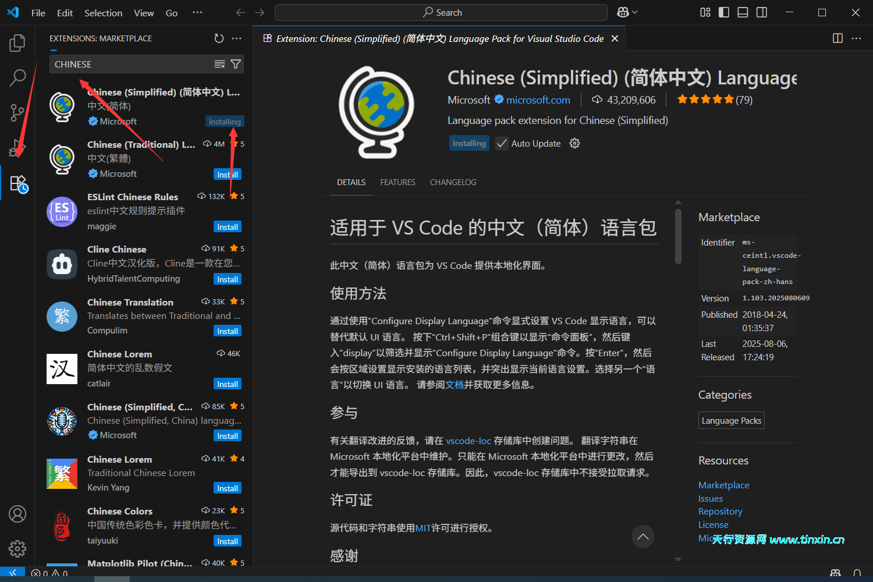Toggle bottom panel visibility
Screen dimensions: 873x582
point(743,12)
